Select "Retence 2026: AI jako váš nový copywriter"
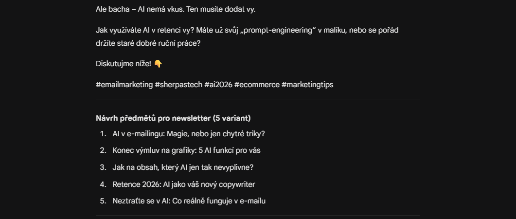 183,184
